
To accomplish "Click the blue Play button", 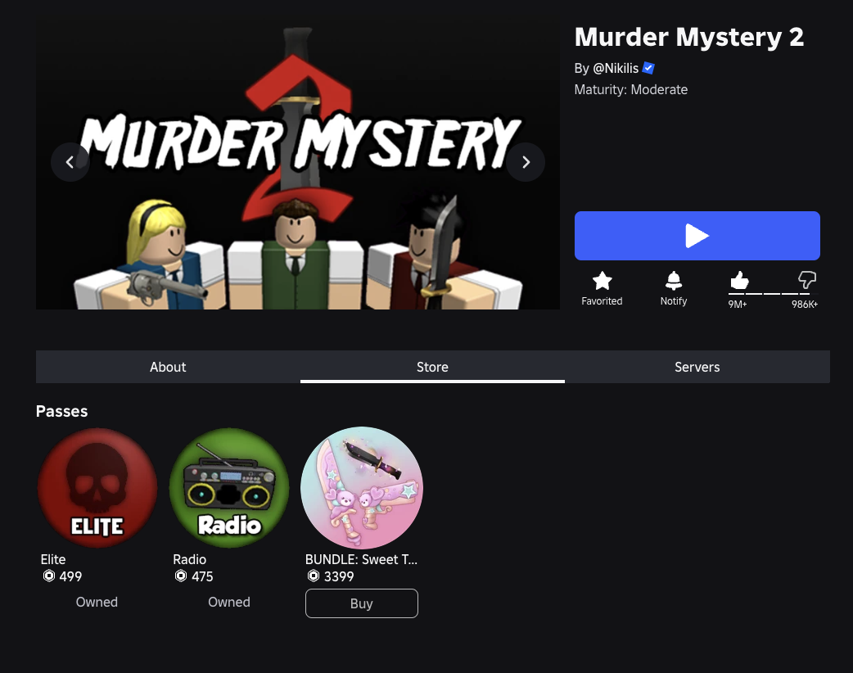I will coord(697,236).
